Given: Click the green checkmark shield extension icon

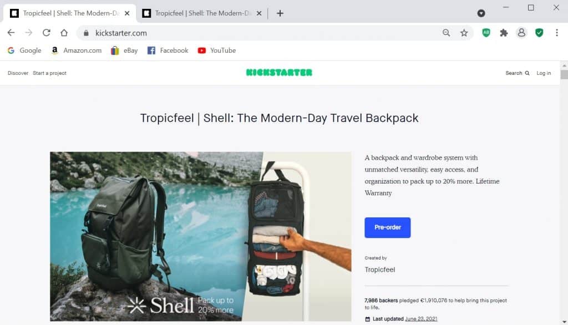Looking at the screenshot, I should pyautogui.click(x=539, y=33).
